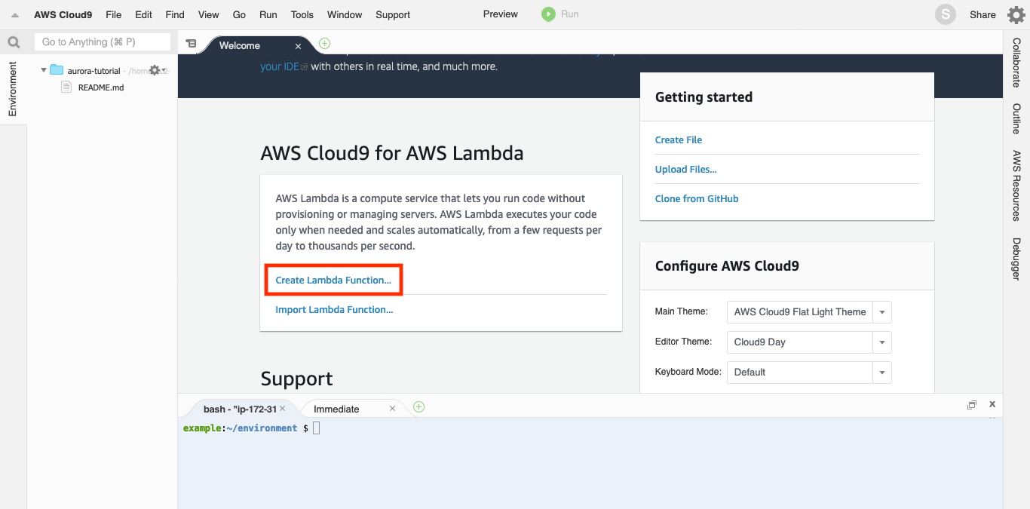This screenshot has height=509, width=1030.
Task: Open the Main Theme dropdown
Action: point(881,311)
